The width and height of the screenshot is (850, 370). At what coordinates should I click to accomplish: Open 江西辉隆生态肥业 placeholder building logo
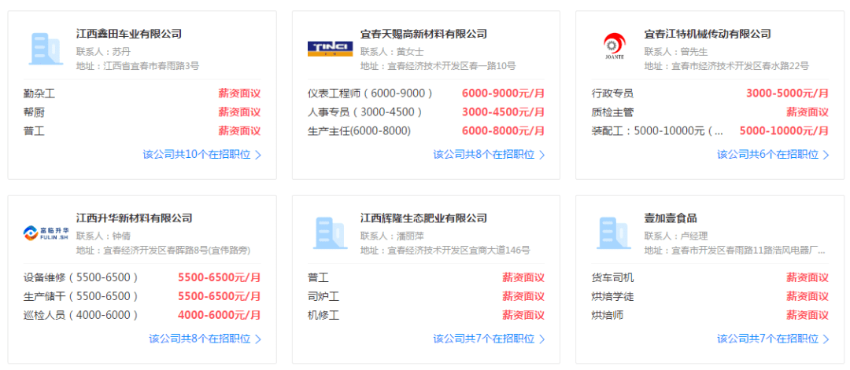coord(330,233)
